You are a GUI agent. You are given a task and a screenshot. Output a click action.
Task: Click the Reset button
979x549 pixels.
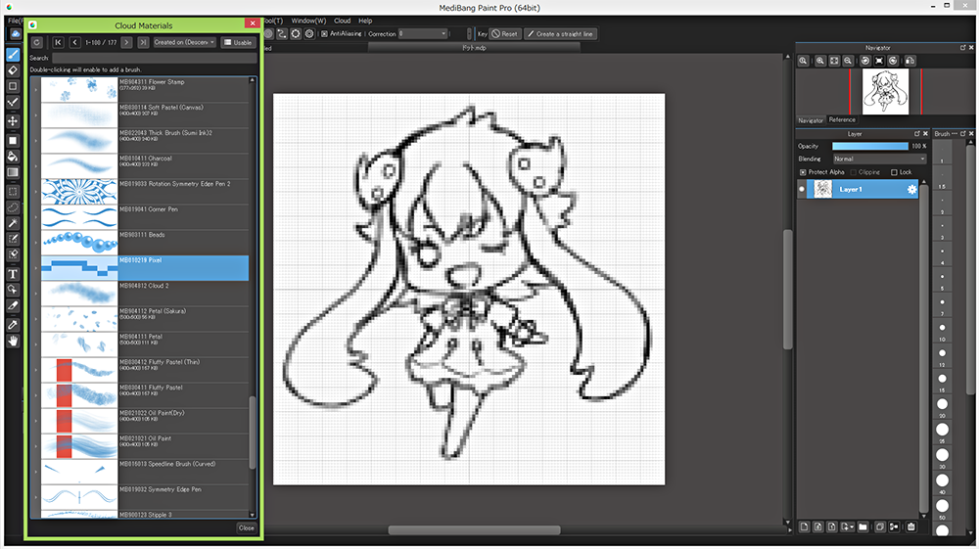pyautogui.click(x=504, y=33)
